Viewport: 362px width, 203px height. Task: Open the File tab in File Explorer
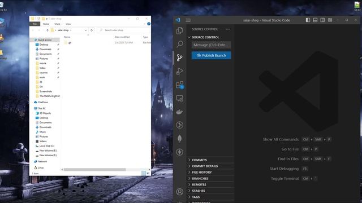(35, 24)
